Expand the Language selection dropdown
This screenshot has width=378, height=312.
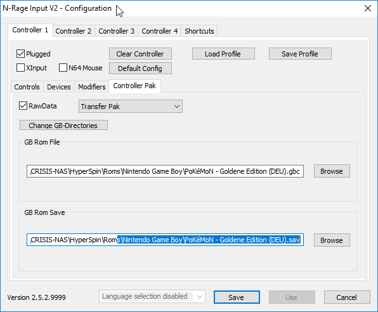pos(152,297)
